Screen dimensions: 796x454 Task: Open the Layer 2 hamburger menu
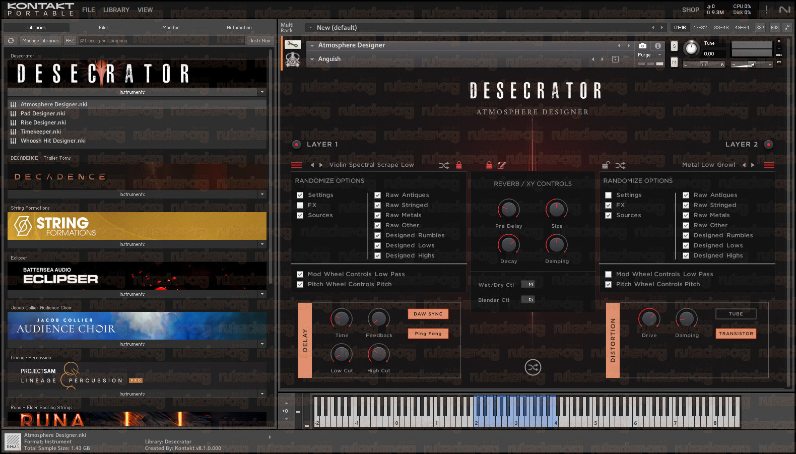click(769, 165)
